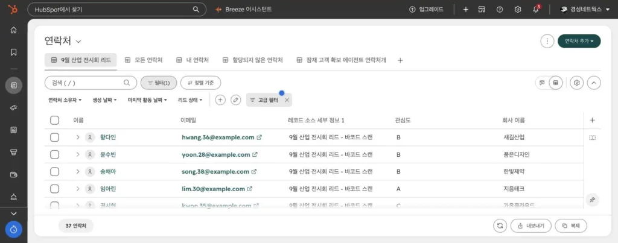
Task: Open the Service bell sidebar icon
Action: click(x=13, y=197)
